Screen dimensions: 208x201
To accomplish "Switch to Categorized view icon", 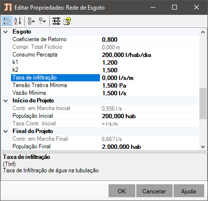I will 7,21.
